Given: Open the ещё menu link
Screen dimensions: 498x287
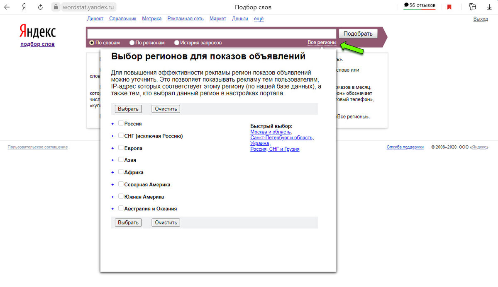Looking at the screenshot, I should [259, 19].
